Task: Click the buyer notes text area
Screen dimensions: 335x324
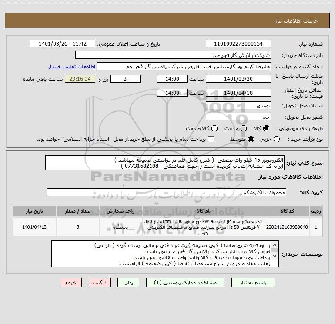Action: coord(165,254)
